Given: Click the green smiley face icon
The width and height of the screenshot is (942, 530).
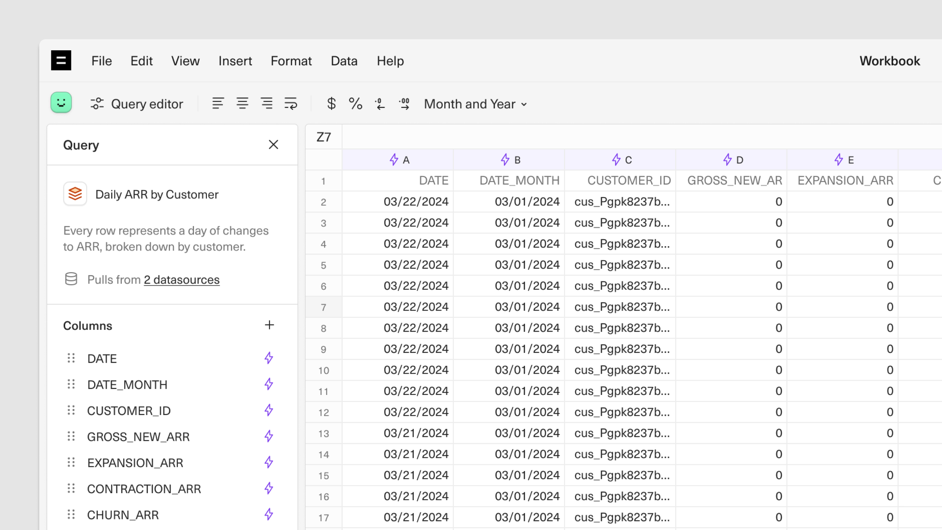Looking at the screenshot, I should coord(61,103).
